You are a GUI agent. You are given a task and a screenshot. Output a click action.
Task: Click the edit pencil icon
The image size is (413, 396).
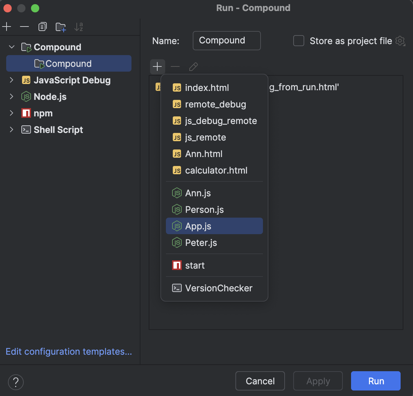pyautogui.click(x=193, y=66)
